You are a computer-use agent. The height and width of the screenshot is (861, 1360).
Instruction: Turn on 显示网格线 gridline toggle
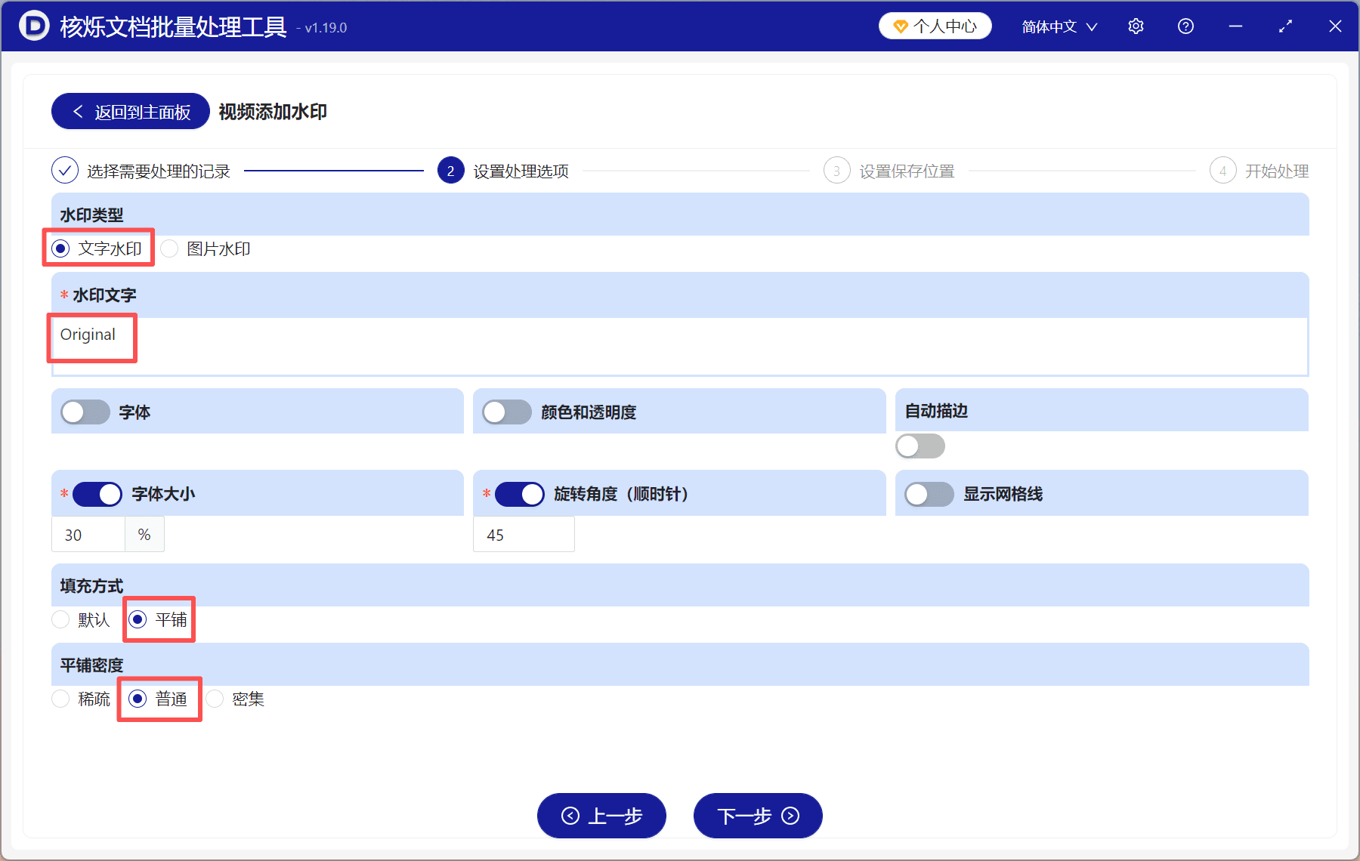coord(928,494)
